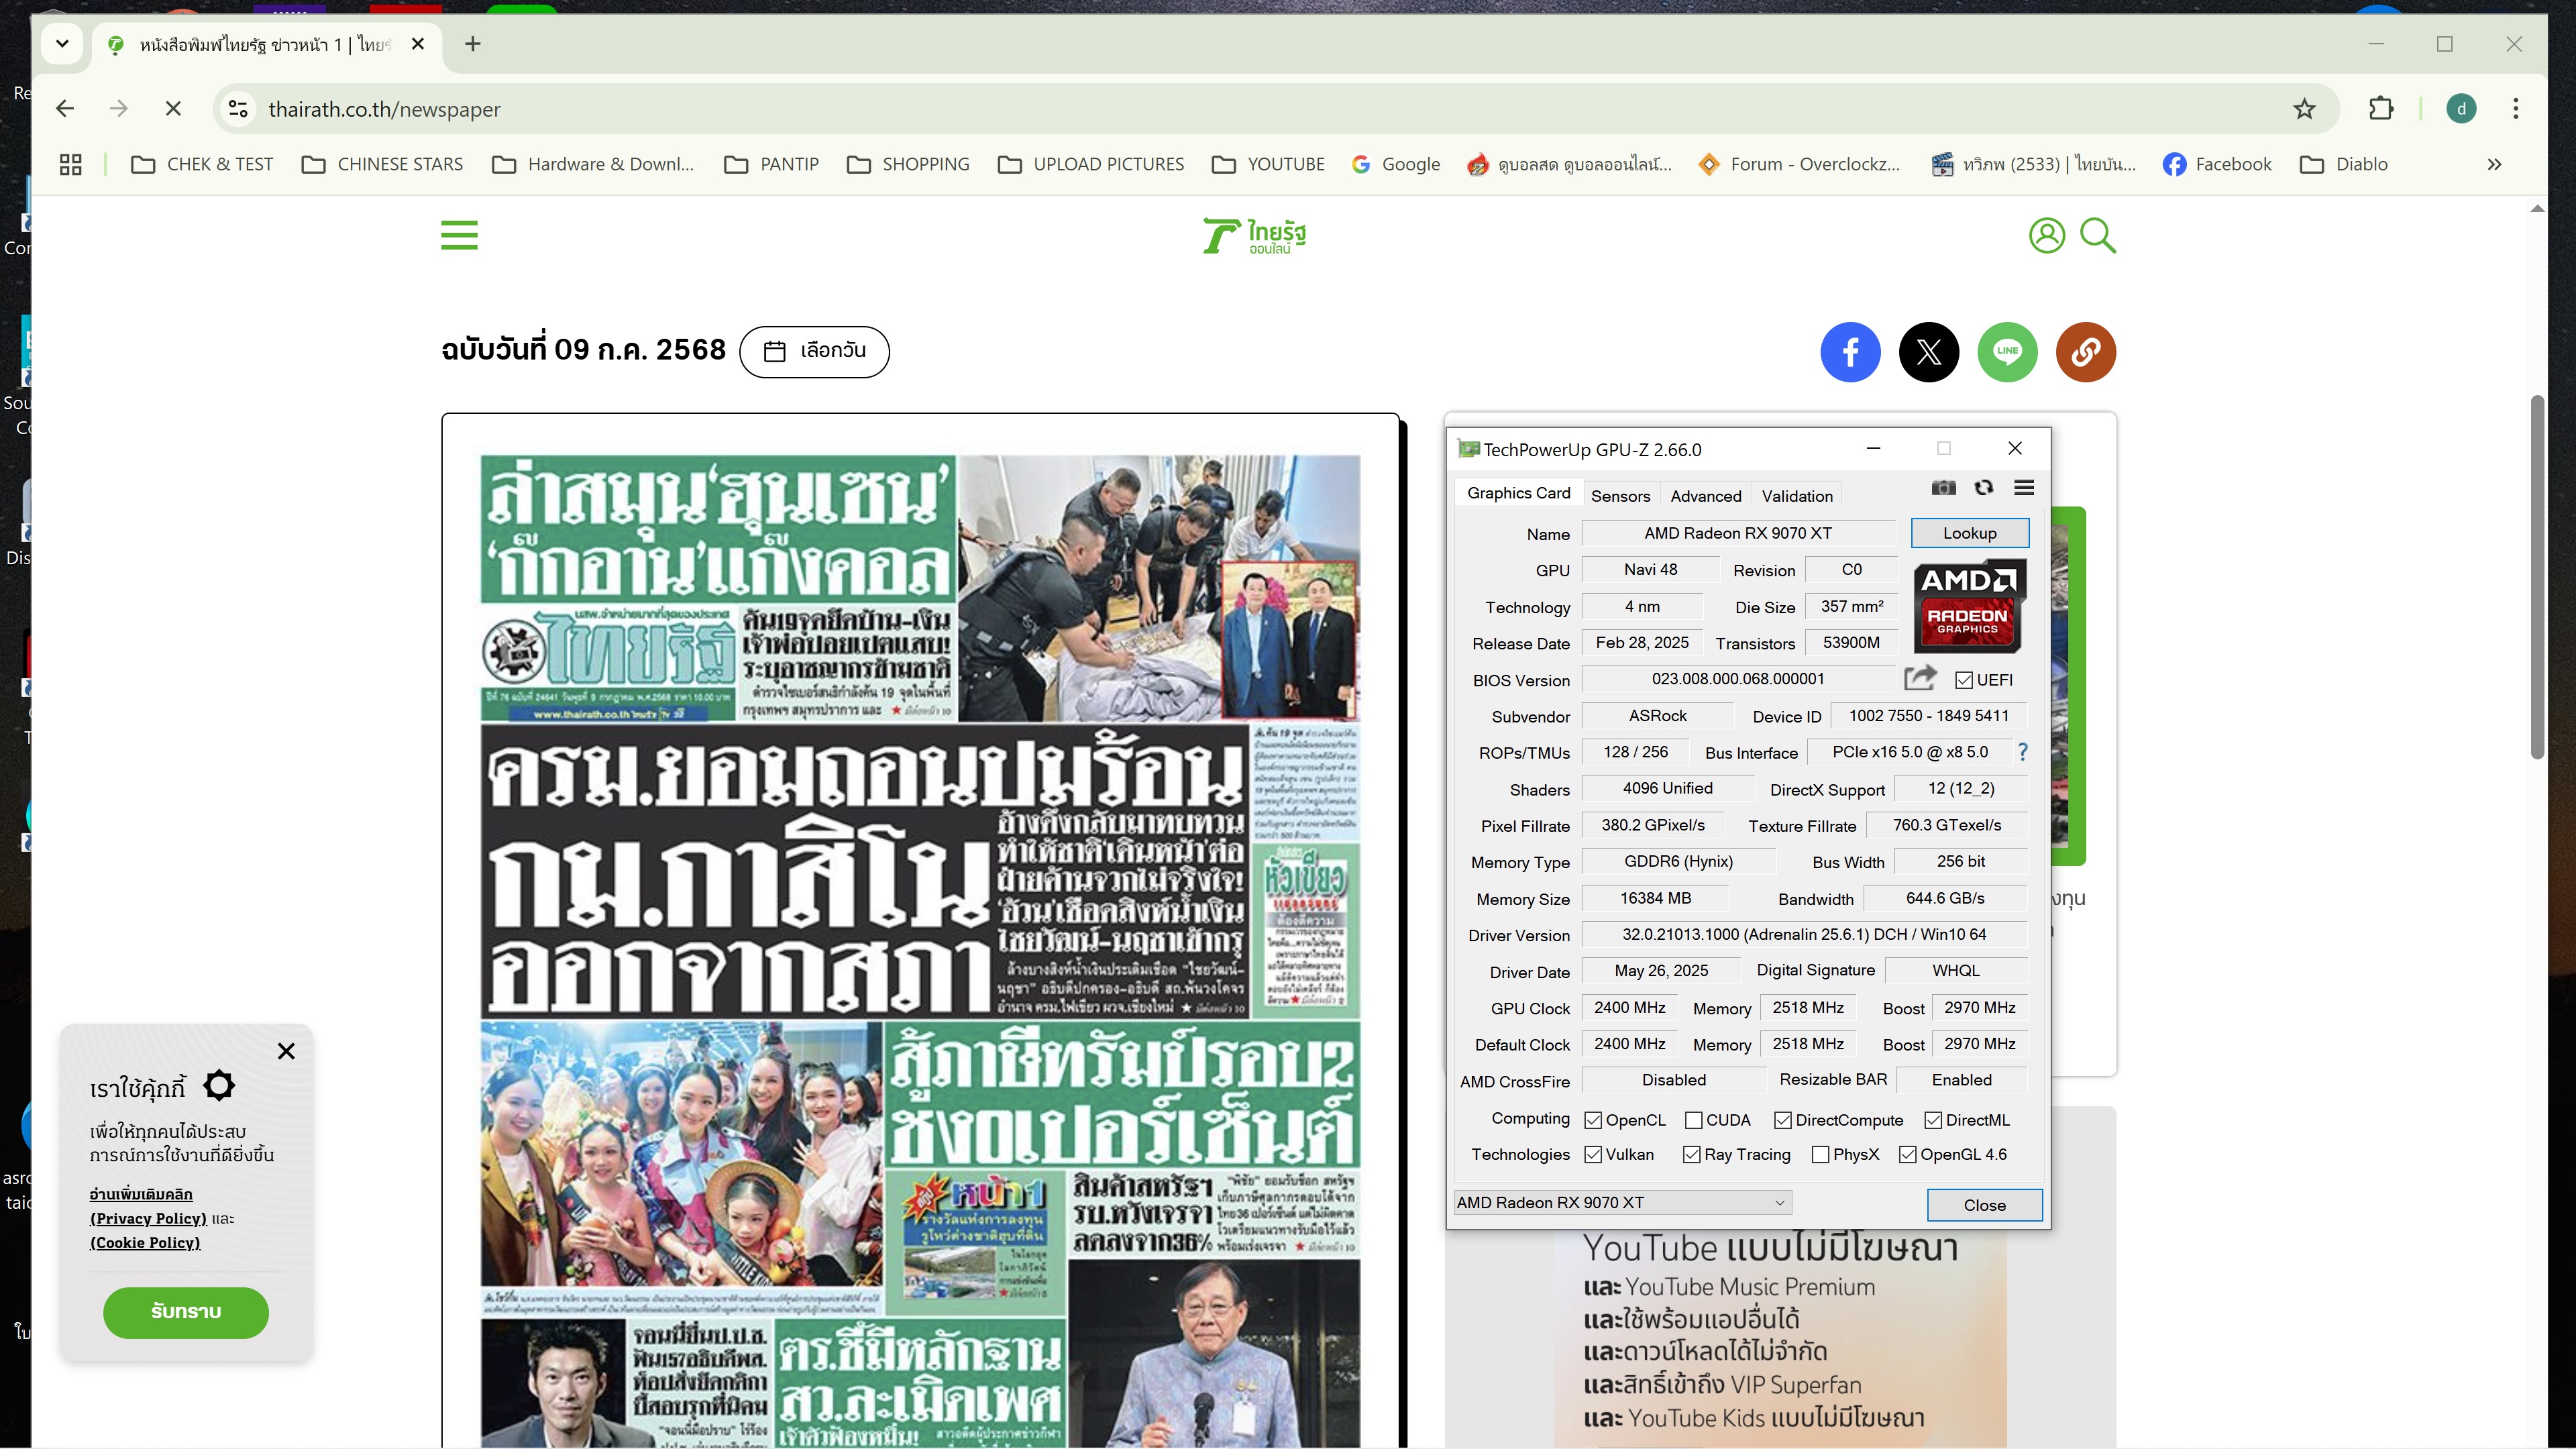
Task: Open the Chrome three-dot menu
Action: point(2515,109)
